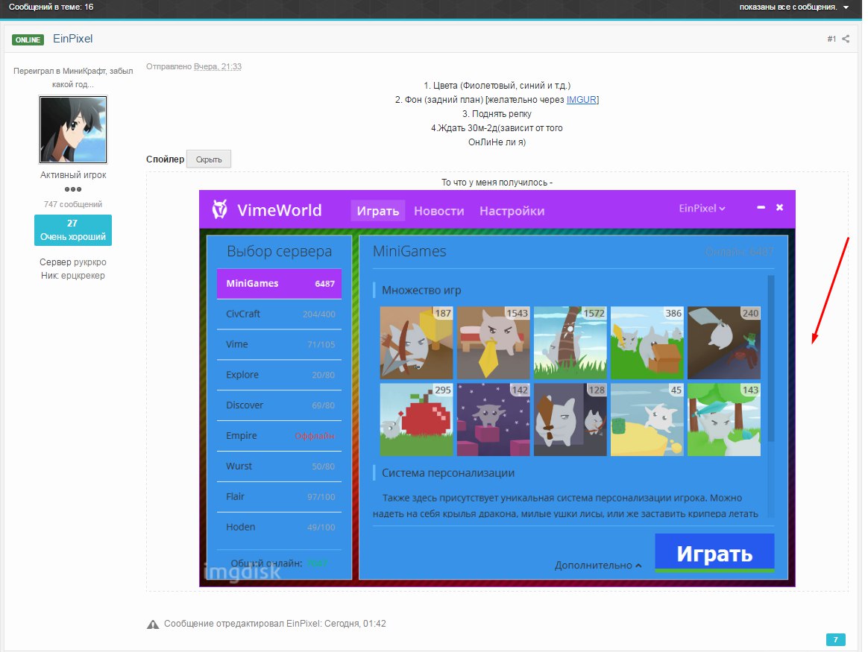Open the minigame thumbnail with 1572 players
The height and width of the screenshot is (652, 868).
click(570, 343)
